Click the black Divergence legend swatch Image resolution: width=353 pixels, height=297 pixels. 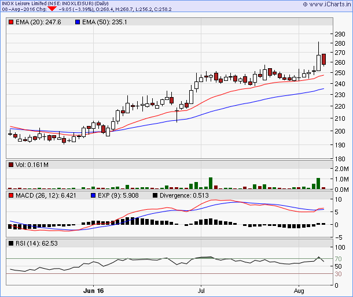[155, 195]
